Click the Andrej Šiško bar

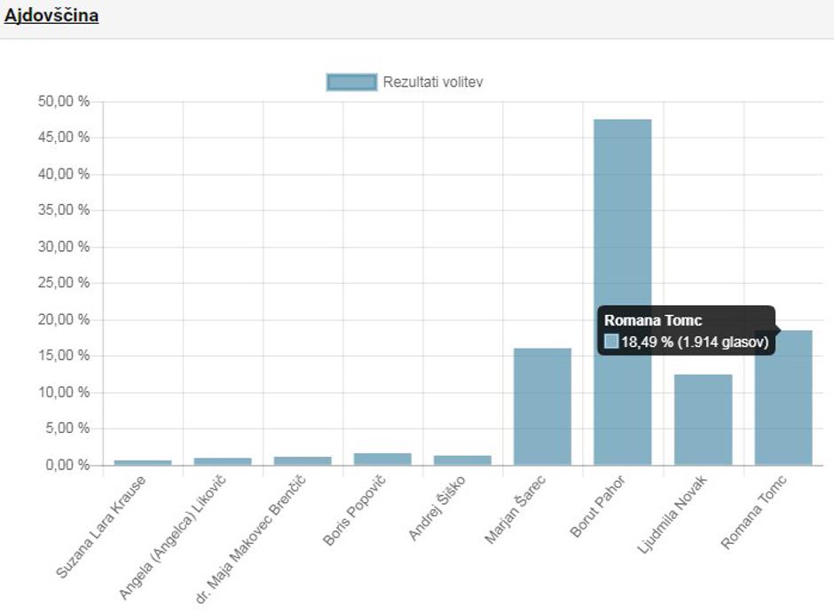[462, 460]
